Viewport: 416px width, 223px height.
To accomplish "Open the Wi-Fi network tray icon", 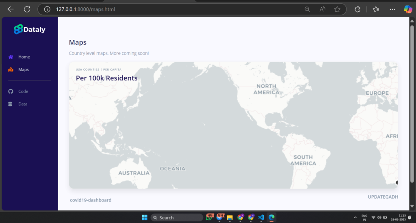I will tap(373, 217).
